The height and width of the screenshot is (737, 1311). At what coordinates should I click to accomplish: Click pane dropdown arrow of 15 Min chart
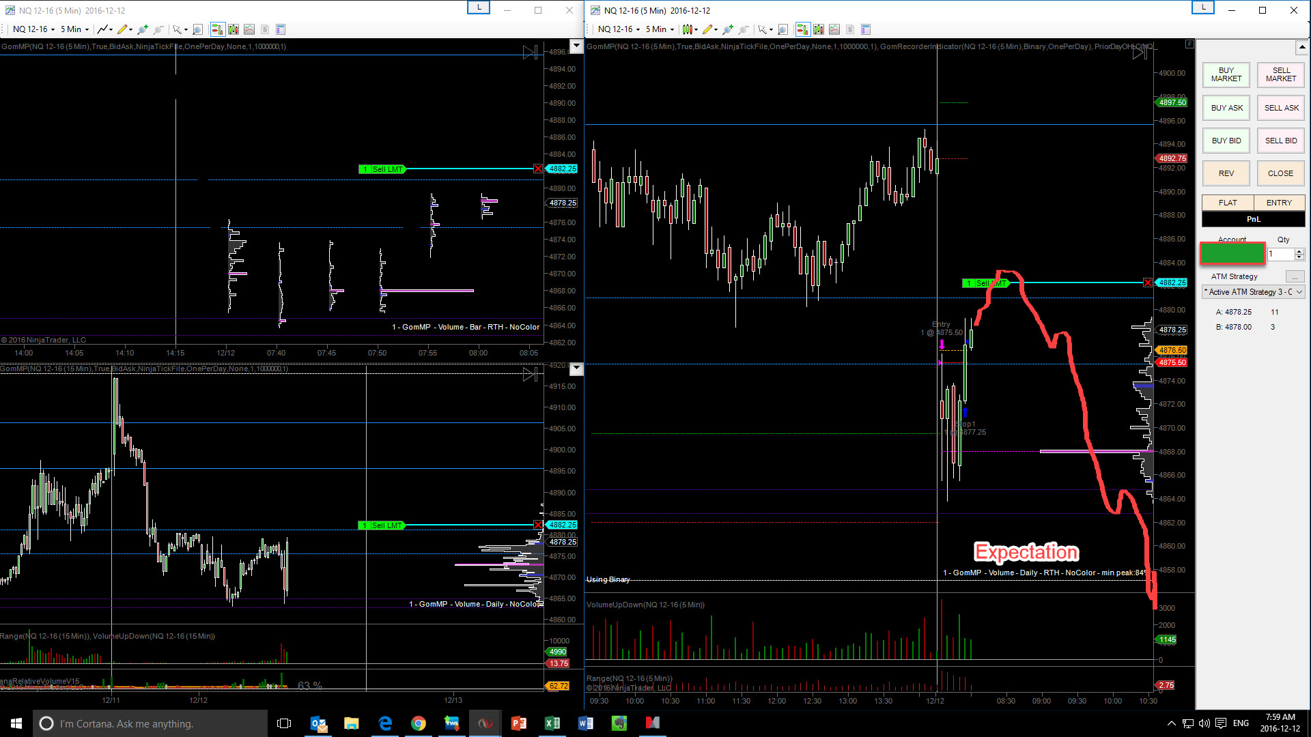577,369
